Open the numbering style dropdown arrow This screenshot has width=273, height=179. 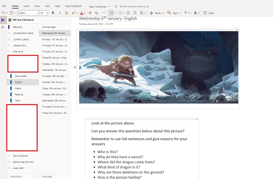coord(123,13)
